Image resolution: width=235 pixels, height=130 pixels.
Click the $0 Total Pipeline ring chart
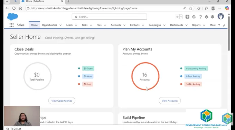[x=37, y=76]
